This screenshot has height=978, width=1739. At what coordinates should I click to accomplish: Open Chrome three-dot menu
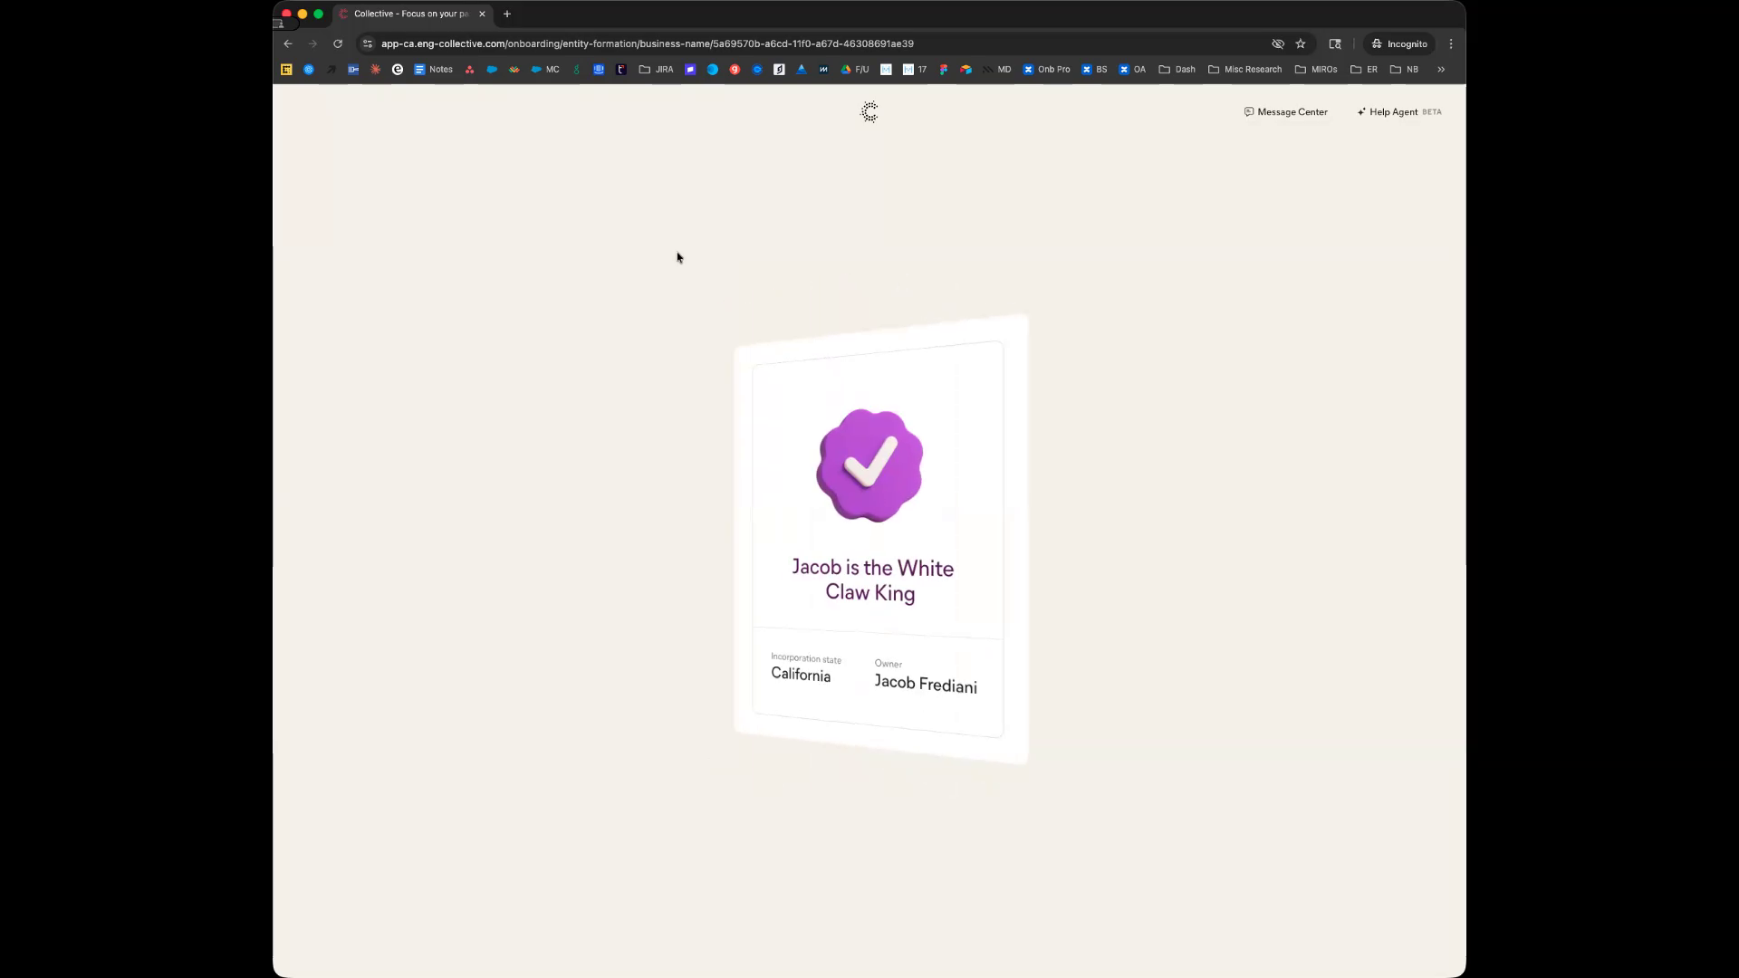(1451, 43)
